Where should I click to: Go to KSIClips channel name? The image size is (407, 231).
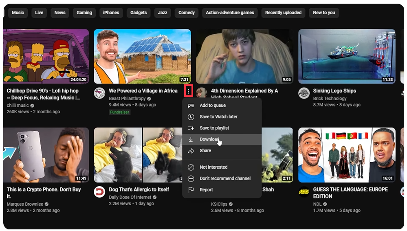[219, 204]
